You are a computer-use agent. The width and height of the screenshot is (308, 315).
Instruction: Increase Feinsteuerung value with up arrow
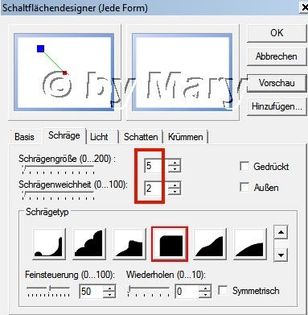click(x=109, y=288)
